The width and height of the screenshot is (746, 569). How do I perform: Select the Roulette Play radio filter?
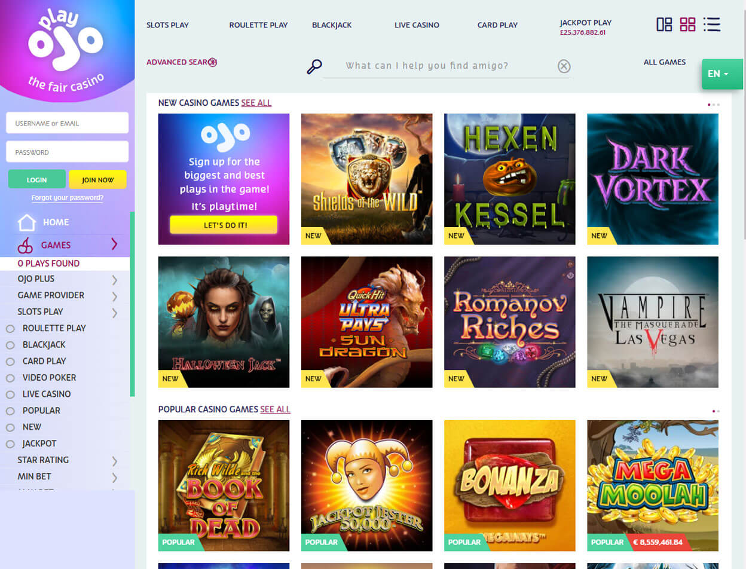[x=10, y=329]
